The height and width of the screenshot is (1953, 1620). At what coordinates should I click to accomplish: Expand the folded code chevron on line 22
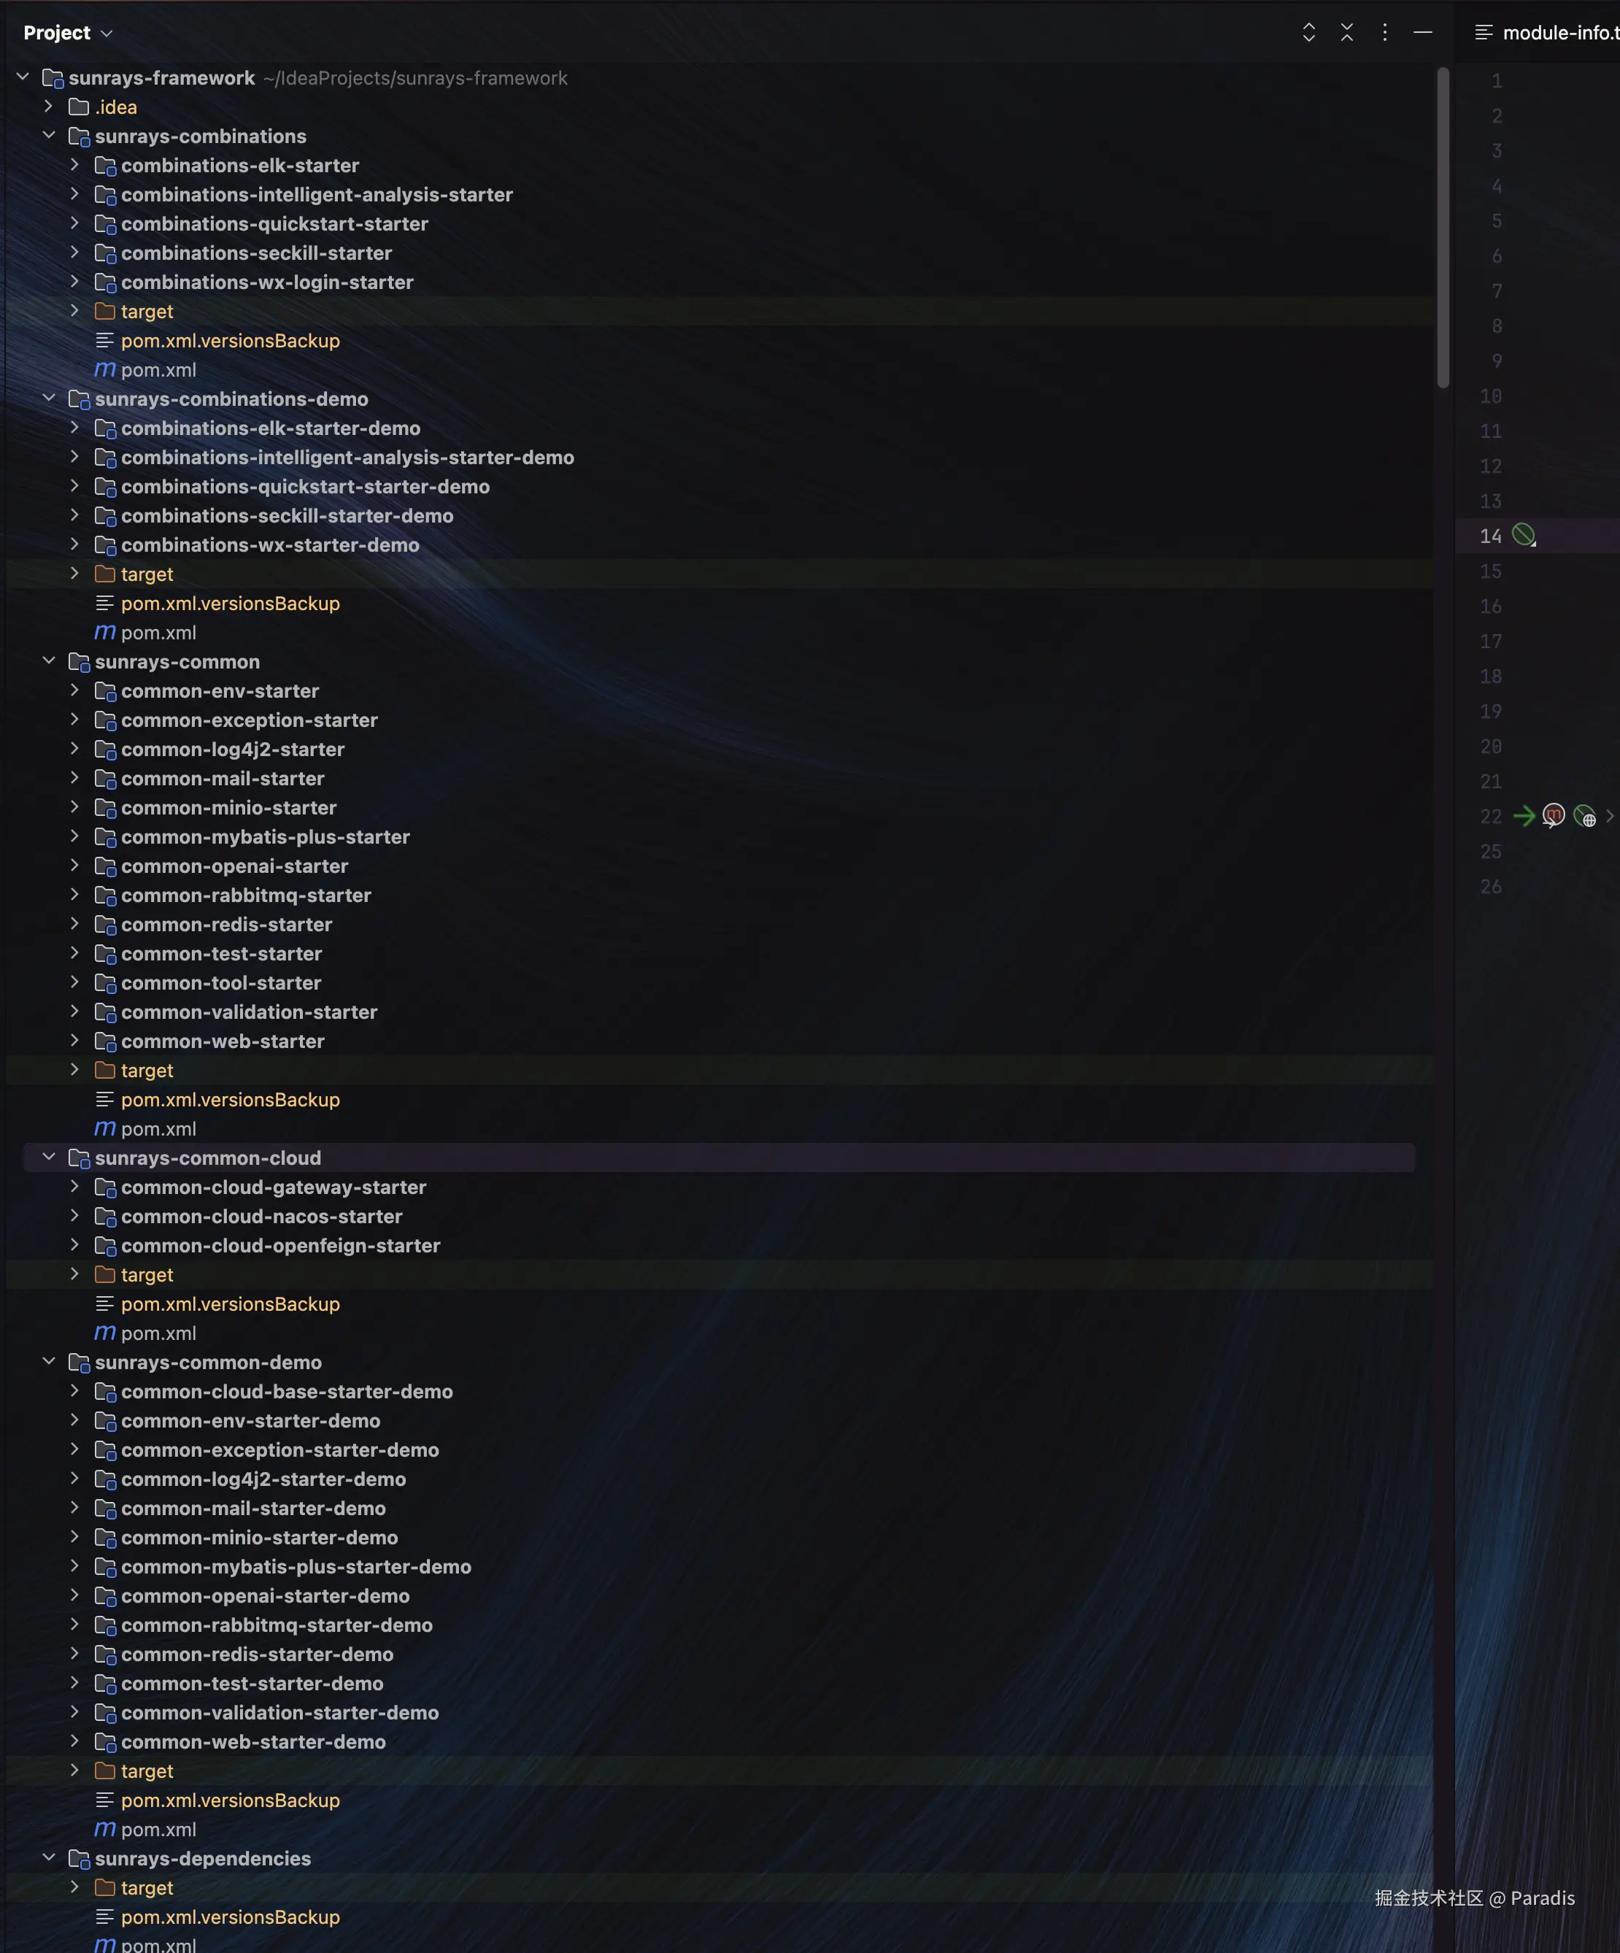click(x=1610, y=816)
